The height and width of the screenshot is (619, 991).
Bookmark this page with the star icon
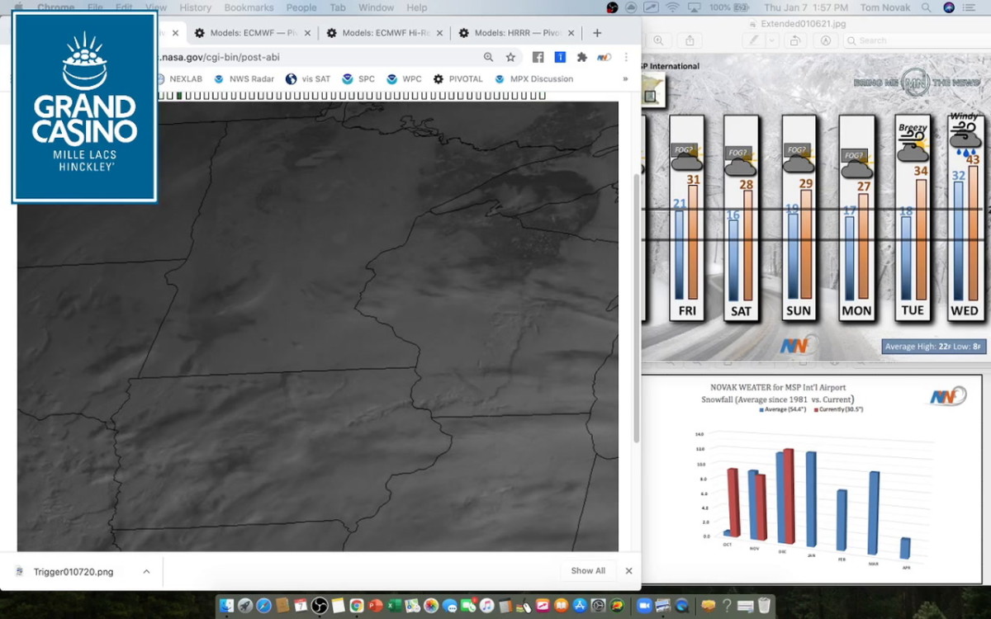click(x=510, y=57)
